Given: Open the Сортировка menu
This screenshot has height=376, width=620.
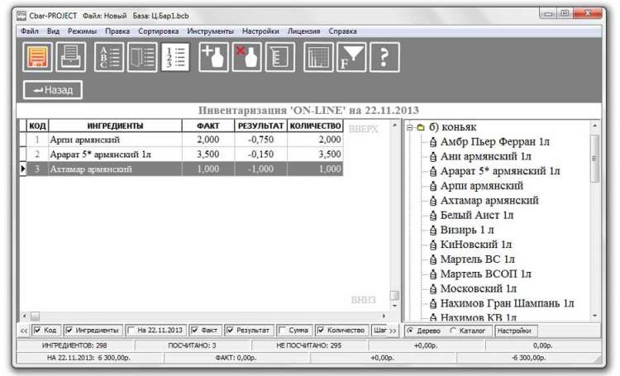Looking at the screenshot, I should pyautogui.click(x=158, y=31).
